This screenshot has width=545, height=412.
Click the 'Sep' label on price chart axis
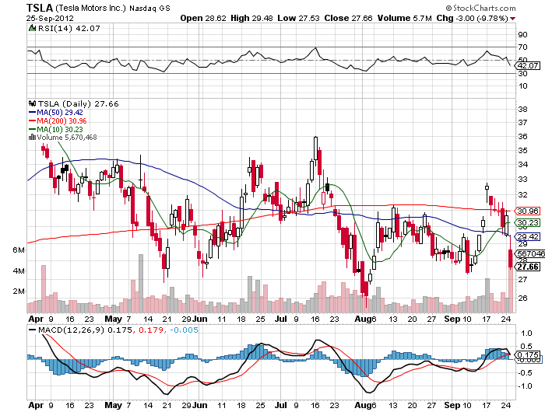[452, 319]
